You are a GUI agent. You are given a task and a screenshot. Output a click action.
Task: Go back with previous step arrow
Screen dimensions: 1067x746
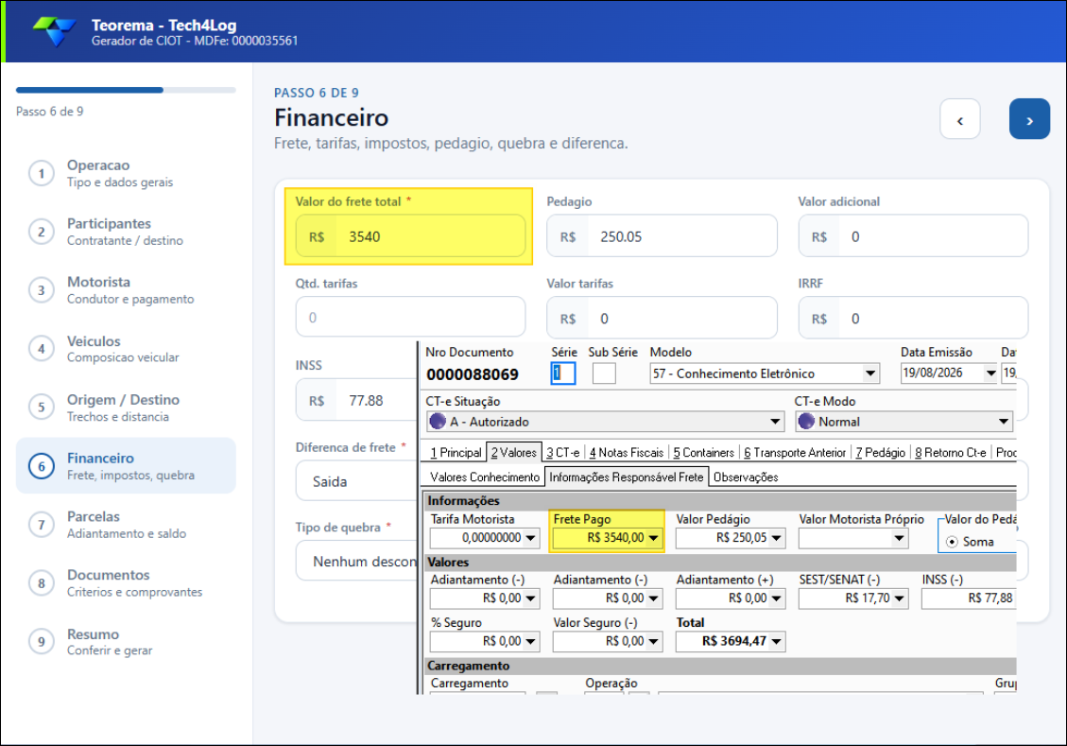[959, 119]
